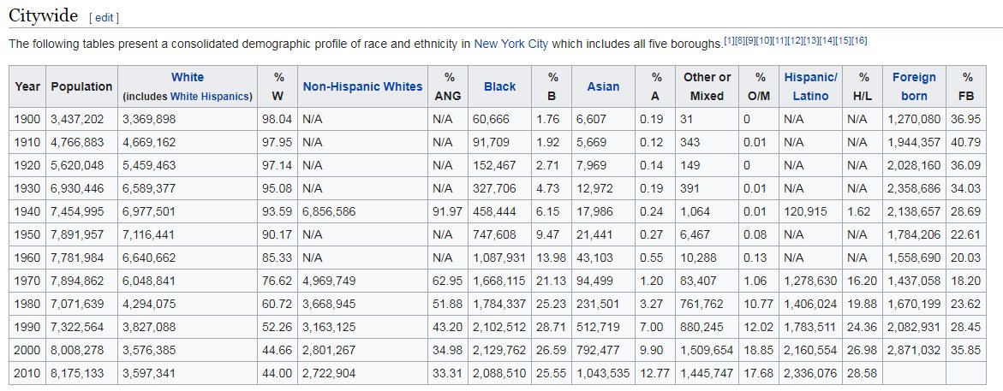Open the Hispanic/Latino header link

(810, 86)
